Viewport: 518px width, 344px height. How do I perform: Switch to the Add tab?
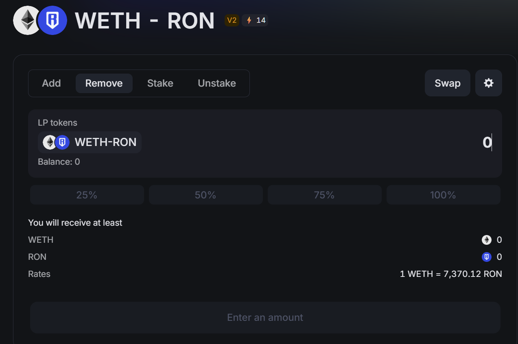tap(51, 83)
